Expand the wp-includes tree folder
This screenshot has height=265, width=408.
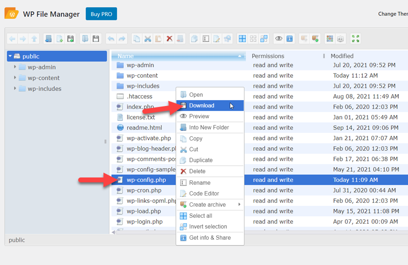tap(15, 88)
